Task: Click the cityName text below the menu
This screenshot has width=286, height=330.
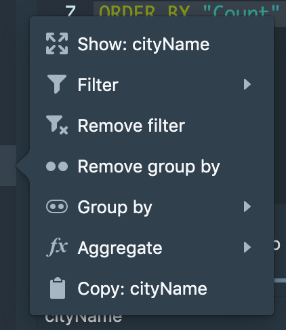Action: pyautogui.click(x=83, y=318)
